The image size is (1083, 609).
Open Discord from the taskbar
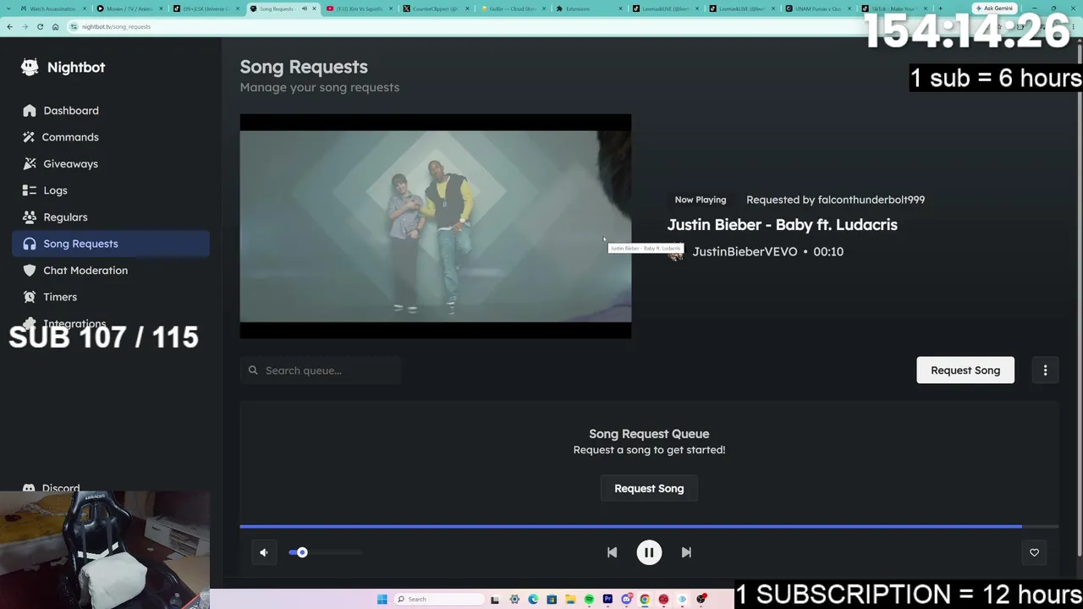(626, 600)
